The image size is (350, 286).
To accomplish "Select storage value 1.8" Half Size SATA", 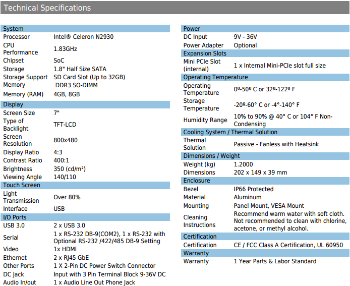I will (80, 69).
